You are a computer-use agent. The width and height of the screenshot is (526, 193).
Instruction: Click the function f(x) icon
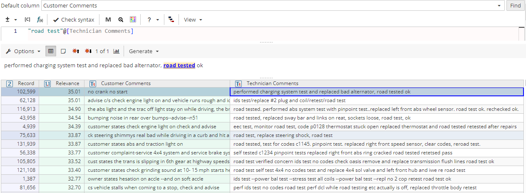[40, 20]
